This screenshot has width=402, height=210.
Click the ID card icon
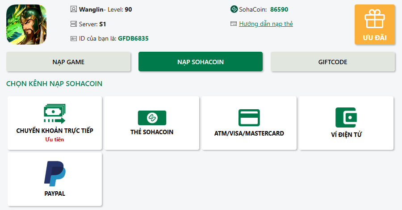[x=74, y=38]
